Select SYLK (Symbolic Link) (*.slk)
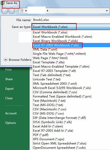This screenshot has height=150, width=110. 71,122
